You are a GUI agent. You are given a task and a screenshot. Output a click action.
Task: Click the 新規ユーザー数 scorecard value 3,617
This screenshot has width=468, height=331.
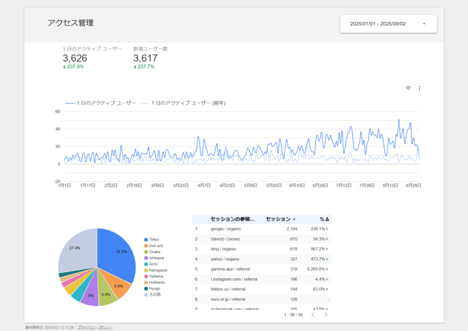pos(145,58)
